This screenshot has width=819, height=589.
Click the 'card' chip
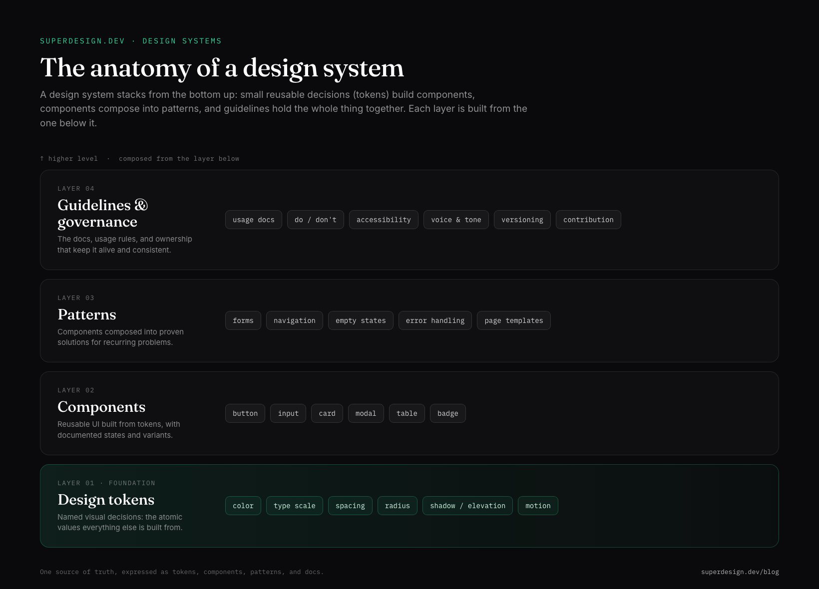[327, 413]
